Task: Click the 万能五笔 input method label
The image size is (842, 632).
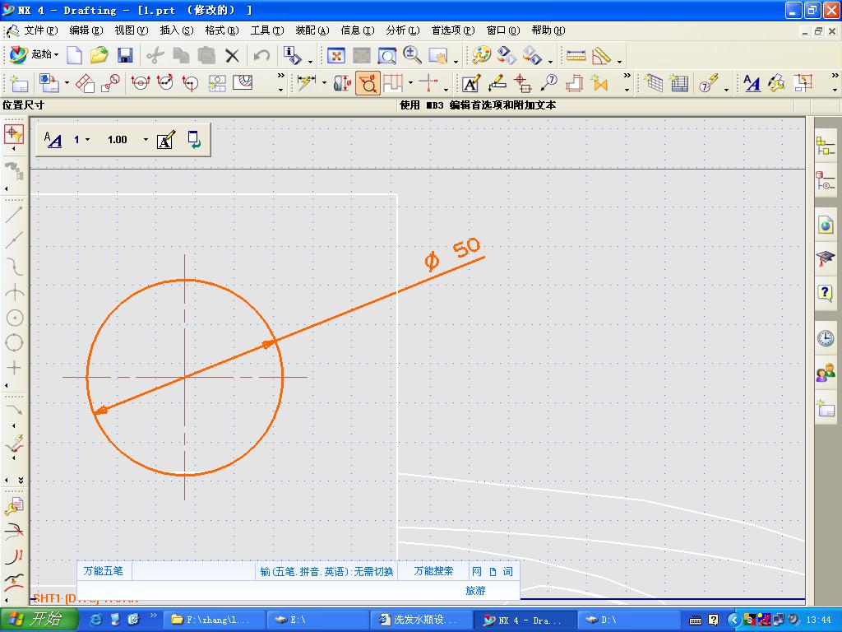Action: click(103, 571)
